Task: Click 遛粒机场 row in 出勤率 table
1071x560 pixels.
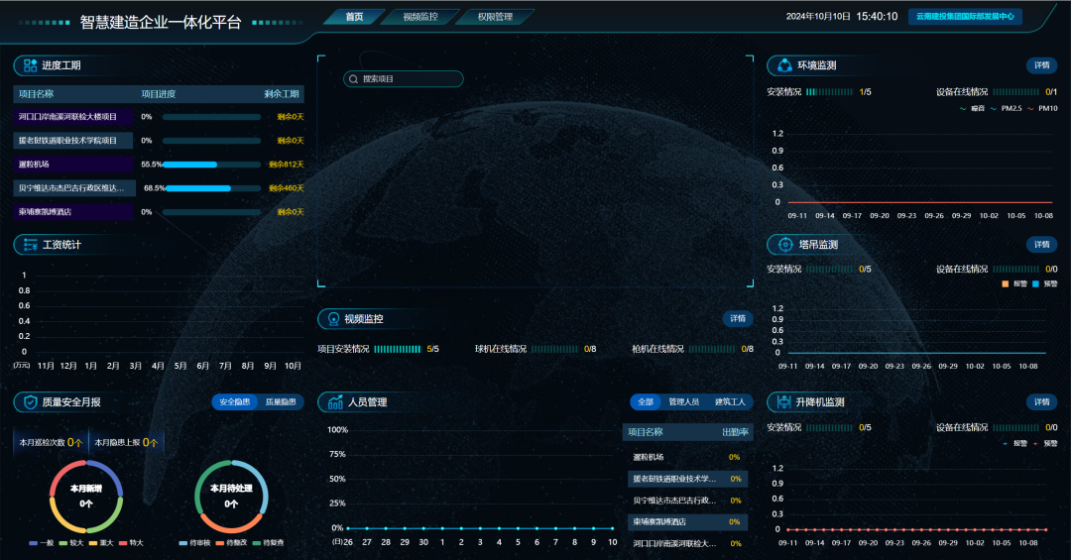Action: [x=686, y=458]
